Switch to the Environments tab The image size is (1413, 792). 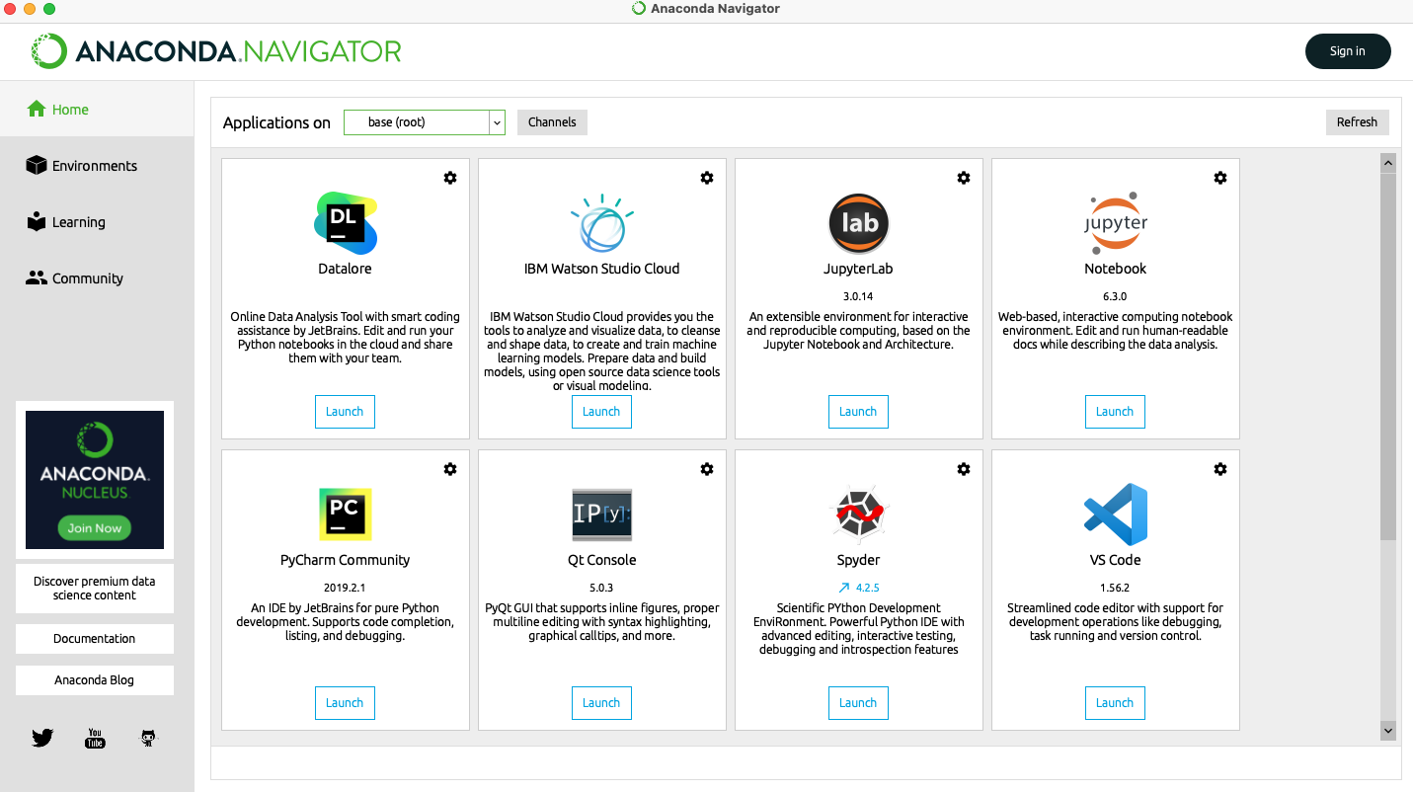point(97,165)
